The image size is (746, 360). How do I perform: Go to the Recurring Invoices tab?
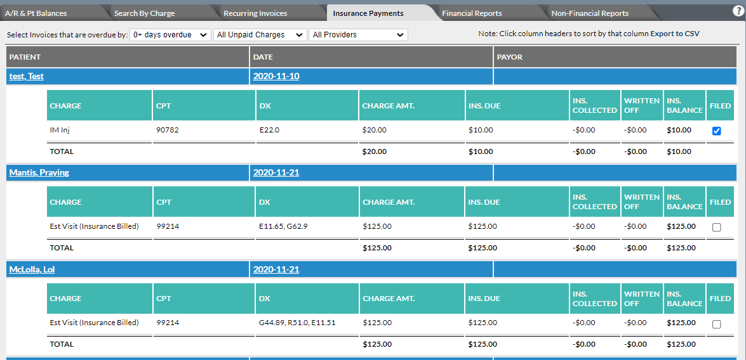tap(255, 13)
